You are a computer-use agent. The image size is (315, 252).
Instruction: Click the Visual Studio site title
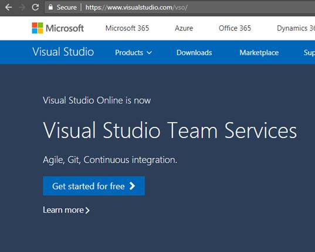click(x=63, y=52)
